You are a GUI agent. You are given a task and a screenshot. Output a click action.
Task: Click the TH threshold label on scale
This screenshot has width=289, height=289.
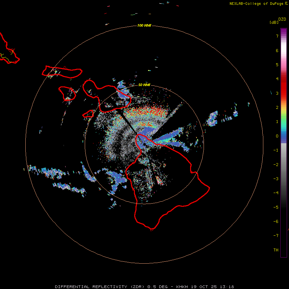click(x=276, y=250)
